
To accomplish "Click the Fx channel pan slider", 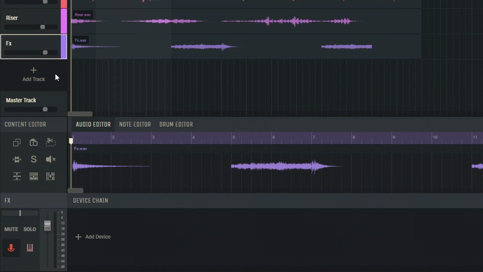I will click(x=20, y=213).
